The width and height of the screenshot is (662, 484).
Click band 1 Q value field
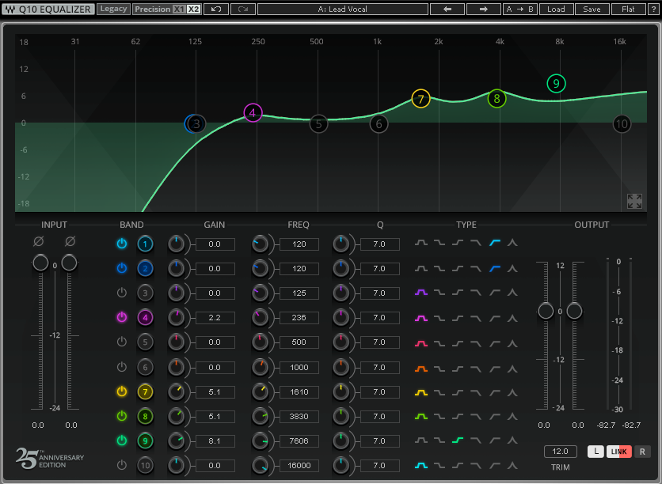click(x=379, y=244)
